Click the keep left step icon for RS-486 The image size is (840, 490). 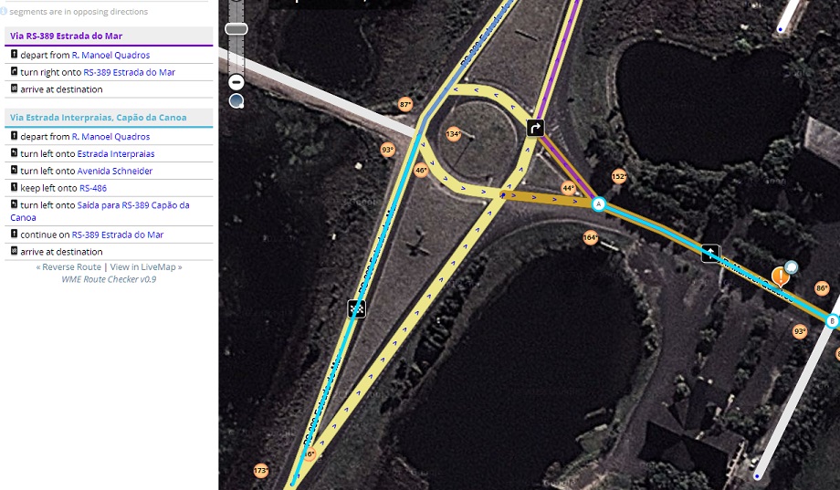click(x=14, y=187)
